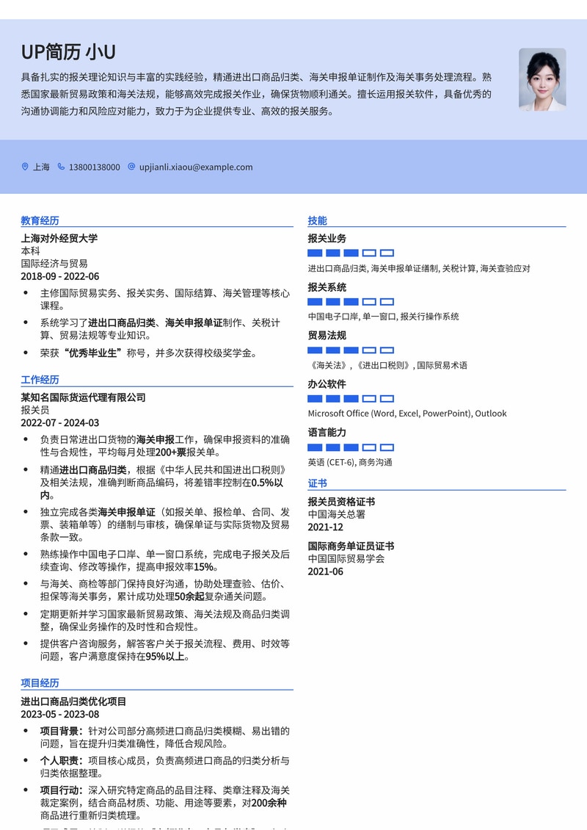
Task: Toggle the fifth rating block under 报关业务
Action: click(387, 252)
